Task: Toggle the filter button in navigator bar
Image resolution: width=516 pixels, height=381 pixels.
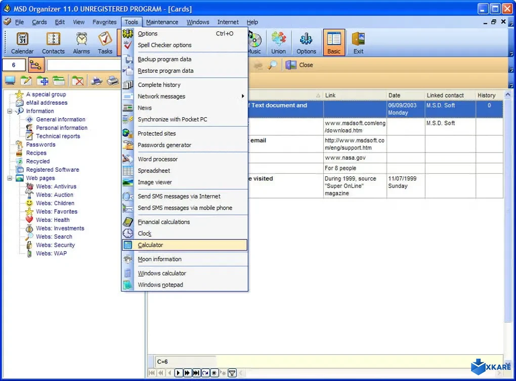Action: [x=232, y=373]
